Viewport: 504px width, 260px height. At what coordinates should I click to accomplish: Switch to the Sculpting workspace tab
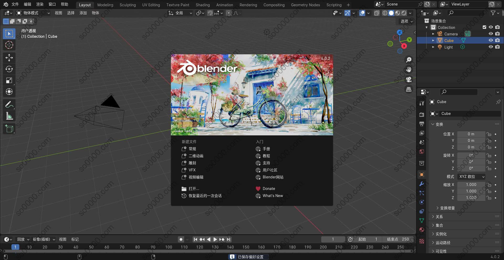coord(128,5)
